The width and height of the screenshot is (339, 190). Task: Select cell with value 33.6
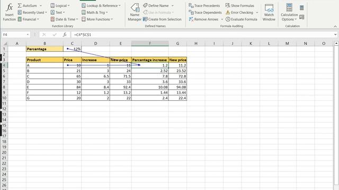click(177, 82)
